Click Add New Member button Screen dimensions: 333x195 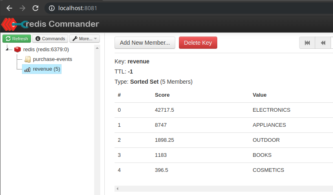coord(145,43)
